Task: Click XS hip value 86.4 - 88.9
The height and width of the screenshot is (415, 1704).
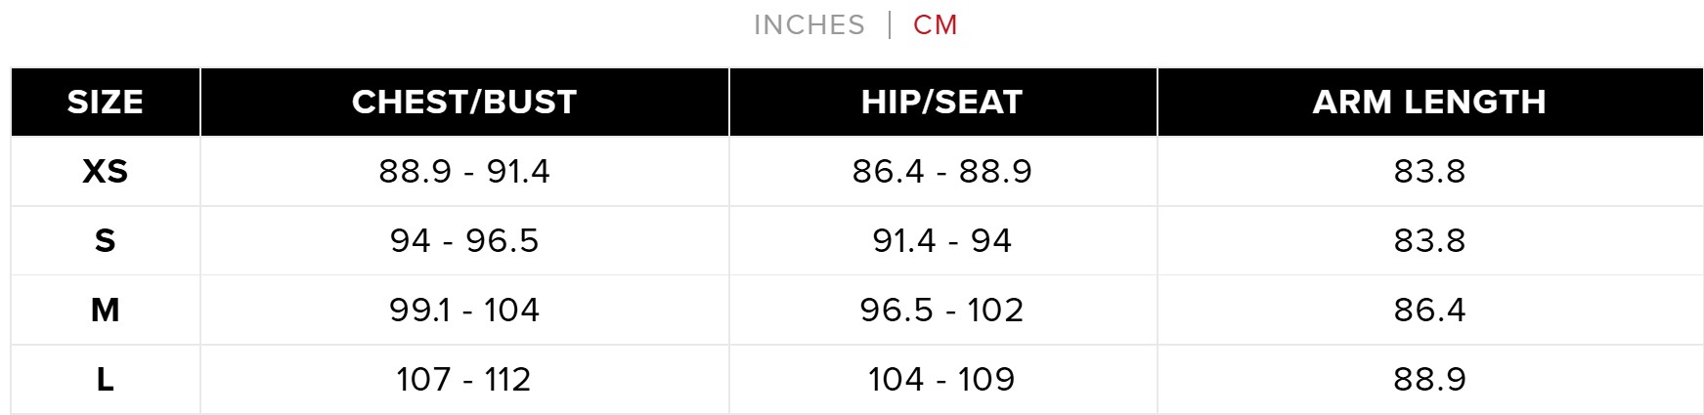Action: pyautogui.click(x=941, y=171)
